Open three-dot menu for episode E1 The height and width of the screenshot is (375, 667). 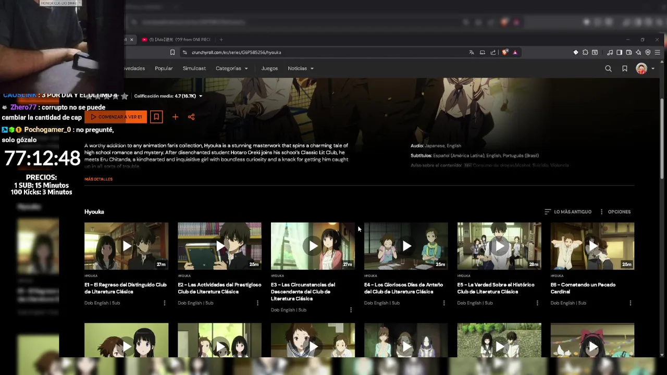164,303
